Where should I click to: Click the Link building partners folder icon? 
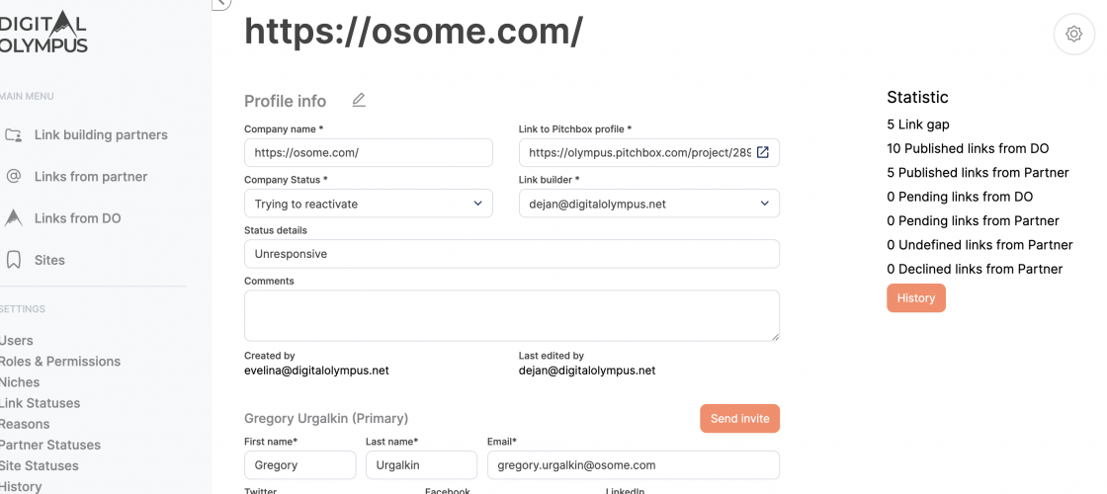(x=14, y=134)
